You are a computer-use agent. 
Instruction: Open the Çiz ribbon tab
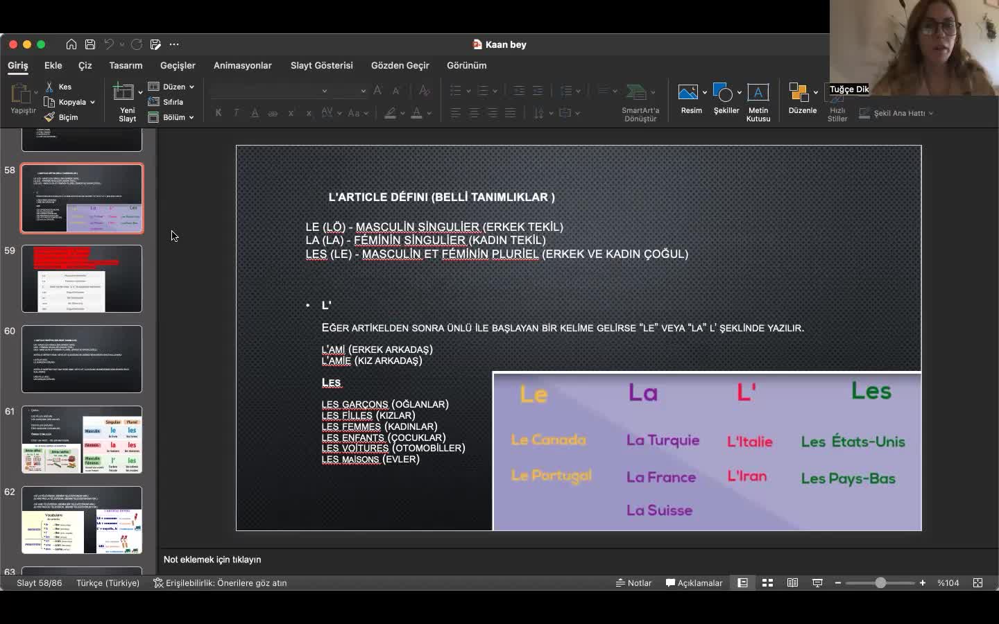[x=85, y=65]
